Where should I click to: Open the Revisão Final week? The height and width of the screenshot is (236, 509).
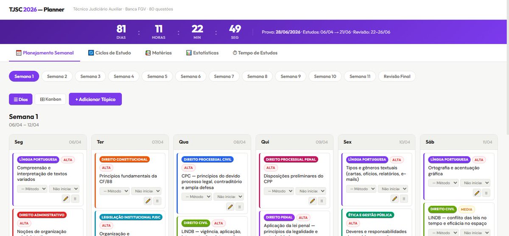[x=397, y=76]
